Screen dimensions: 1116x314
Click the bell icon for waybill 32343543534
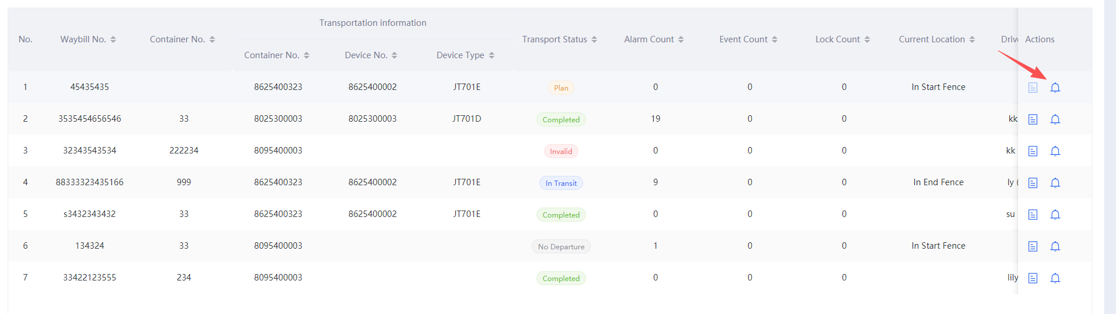[1055, 151]
